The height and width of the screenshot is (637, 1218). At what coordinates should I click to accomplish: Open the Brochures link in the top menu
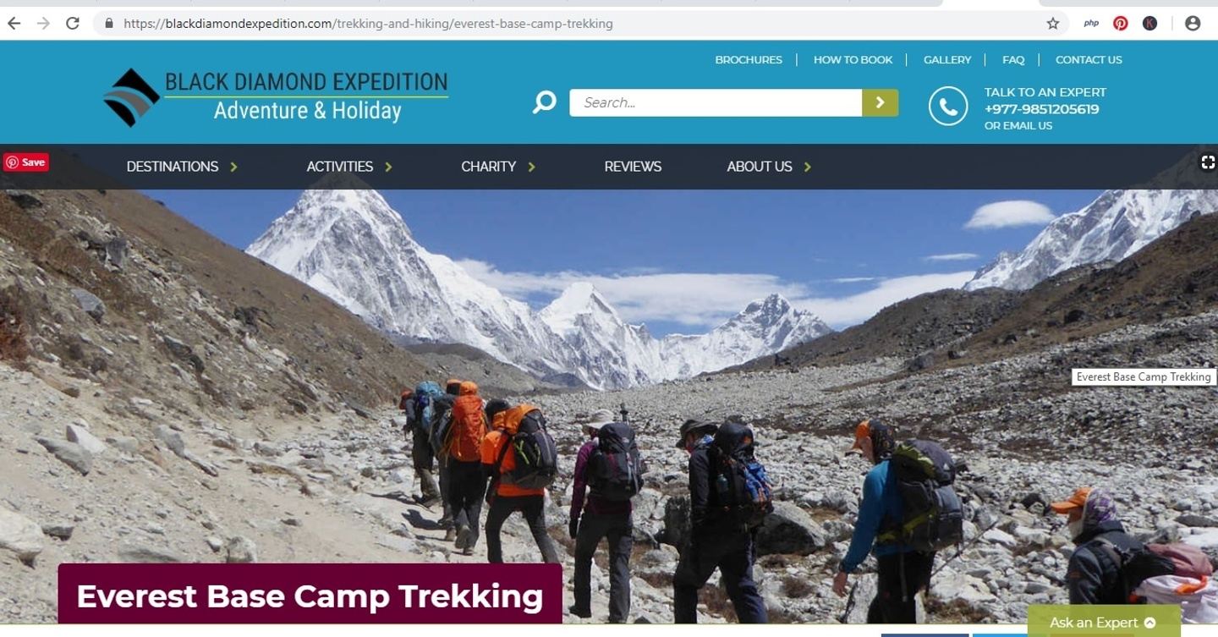pyautogui.click(x=749, y=60)
